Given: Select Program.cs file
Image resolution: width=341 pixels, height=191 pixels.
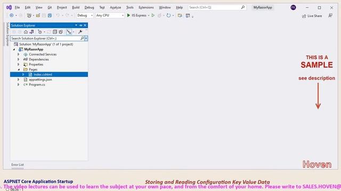Looking at the screenshot, I should 37,84.
